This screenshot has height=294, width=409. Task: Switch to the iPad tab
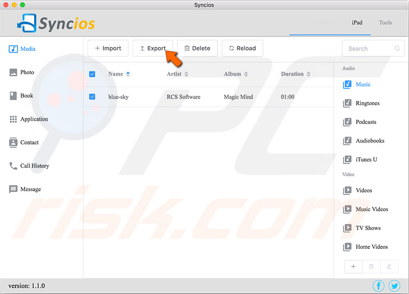click(x=357, y=22)
